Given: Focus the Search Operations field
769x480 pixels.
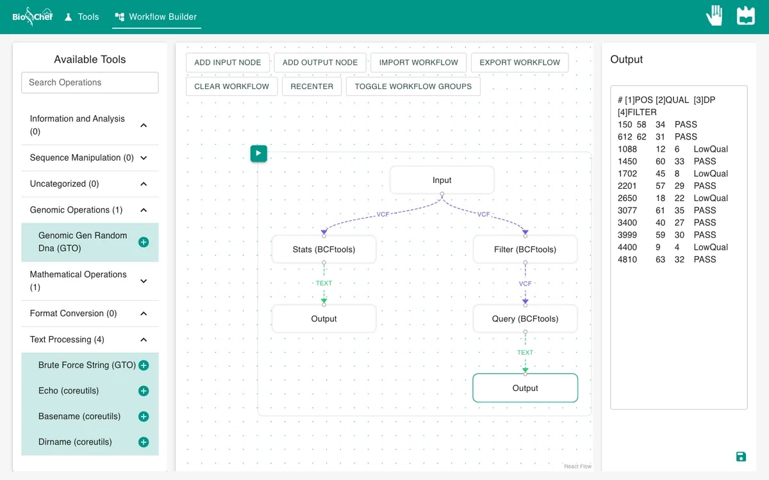Looking at the screenshot, I should pos(90,83).
